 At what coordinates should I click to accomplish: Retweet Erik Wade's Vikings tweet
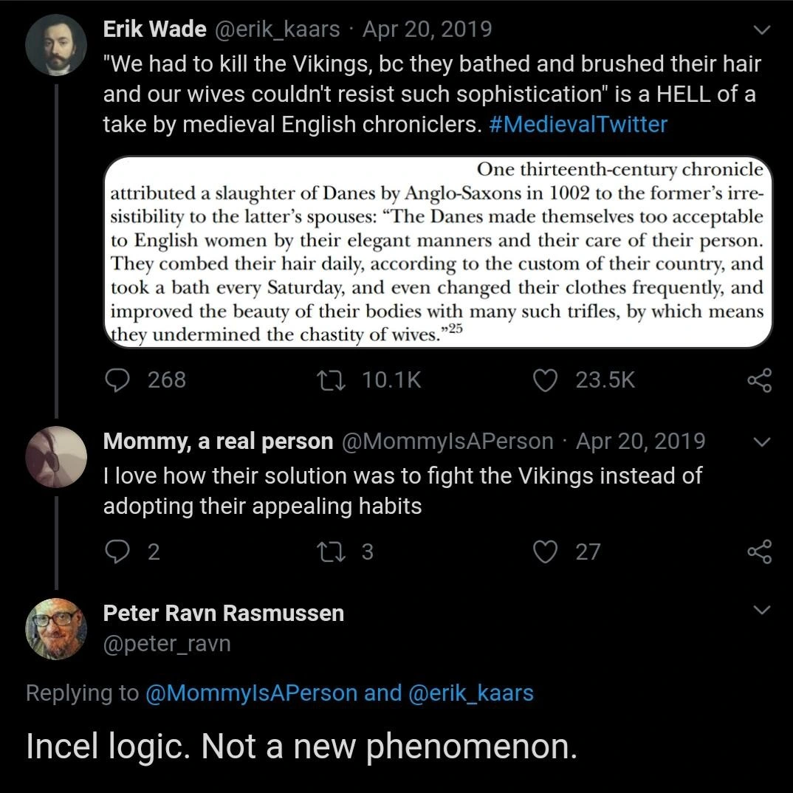point(326,380)
